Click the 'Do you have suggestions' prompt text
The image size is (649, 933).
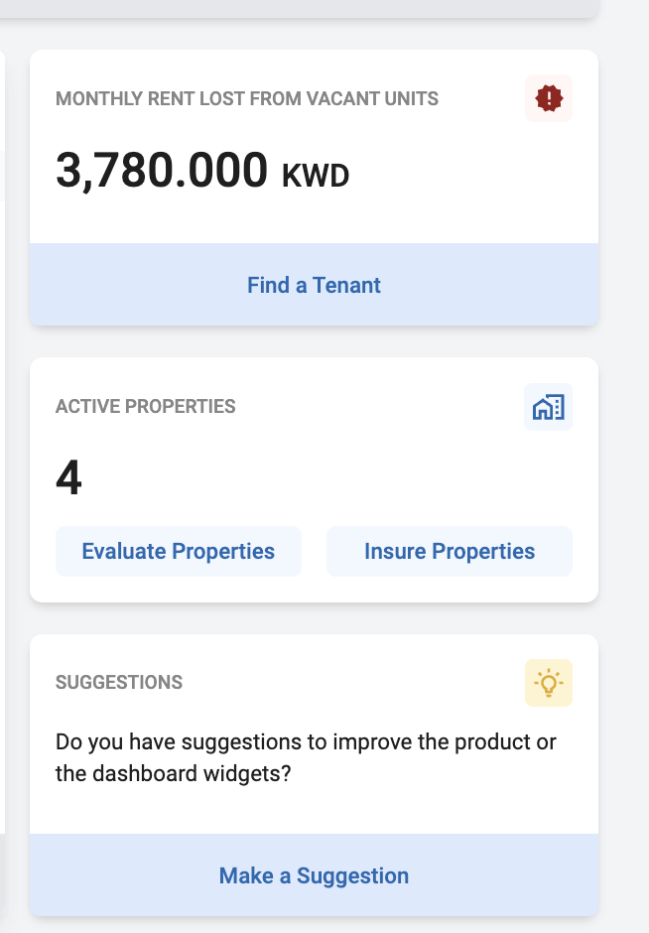pyautogui.click(x=306, y=742)
